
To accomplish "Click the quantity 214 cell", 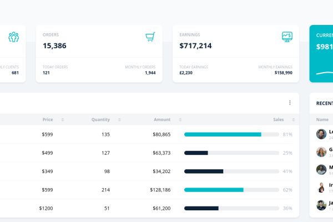I will pyautogui.click(x=106, y=190).
